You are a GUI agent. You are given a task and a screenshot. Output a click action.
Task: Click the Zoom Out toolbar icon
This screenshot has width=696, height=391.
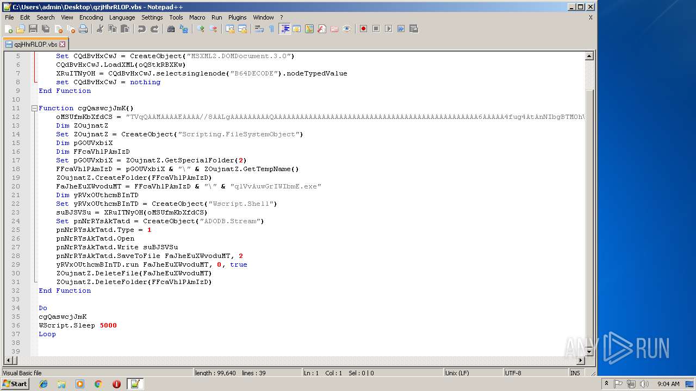click(x=213, y=29)
